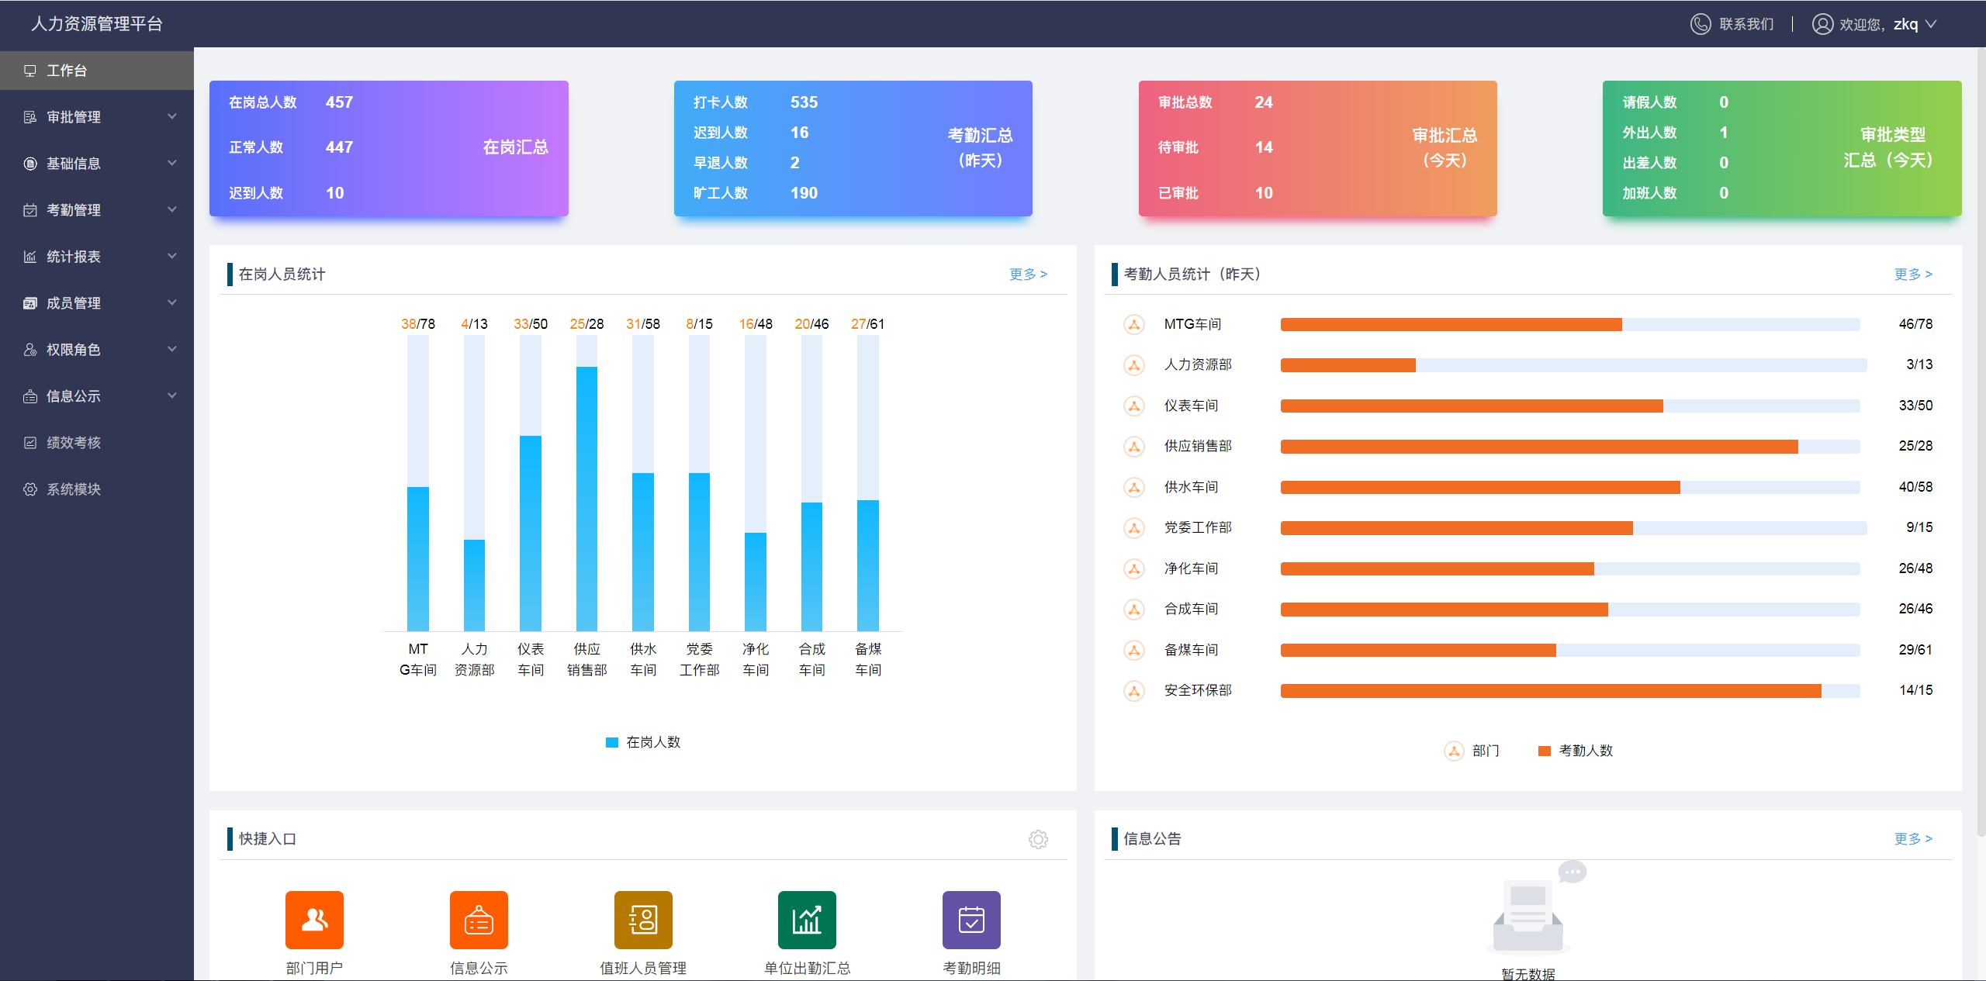Click the 供应销售部 orange progress bar
Screen dimensions: 1986x981
coord(1538,447)
